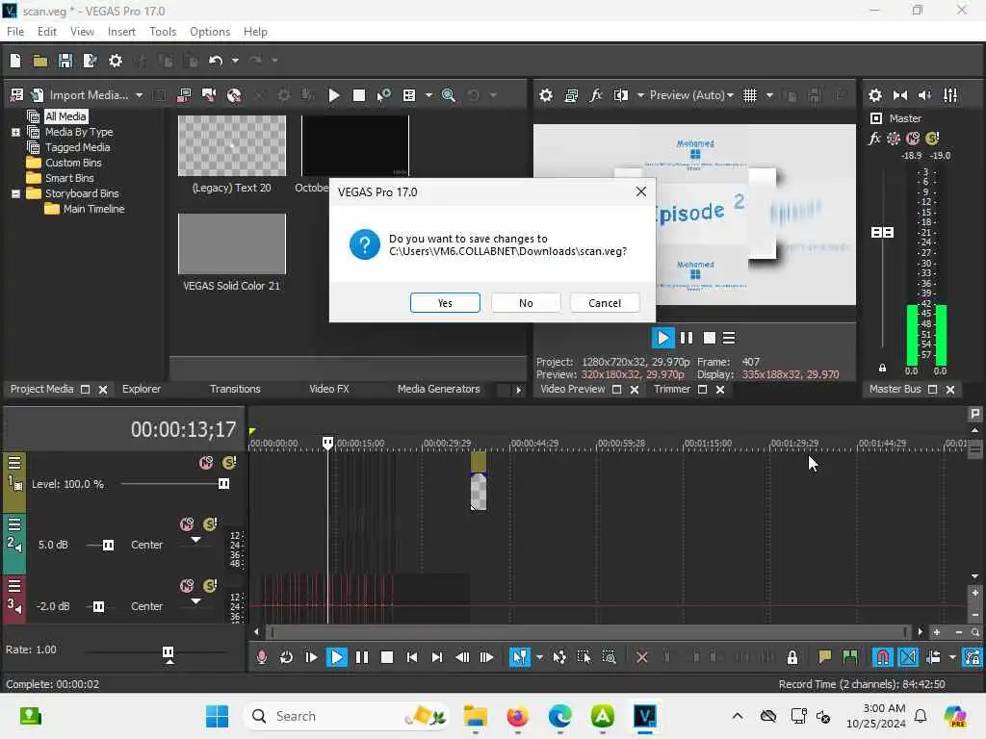Viewport: 986px width, 739px height.
Task: Toggle Solo on audio track 3
Action: click(210, 586)
